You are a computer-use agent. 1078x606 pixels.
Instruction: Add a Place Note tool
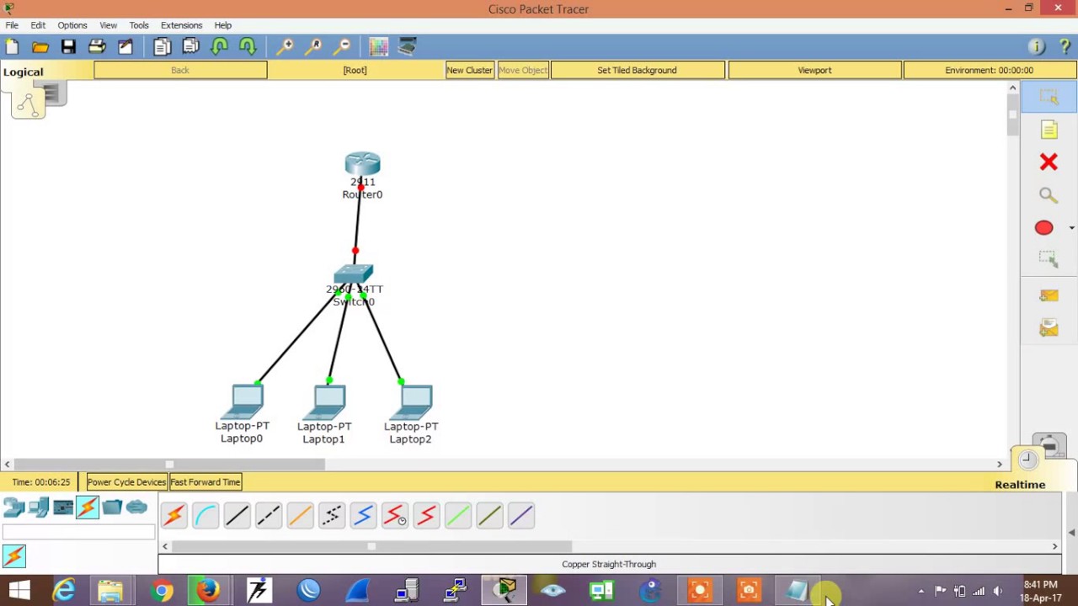pos(1049,130)
